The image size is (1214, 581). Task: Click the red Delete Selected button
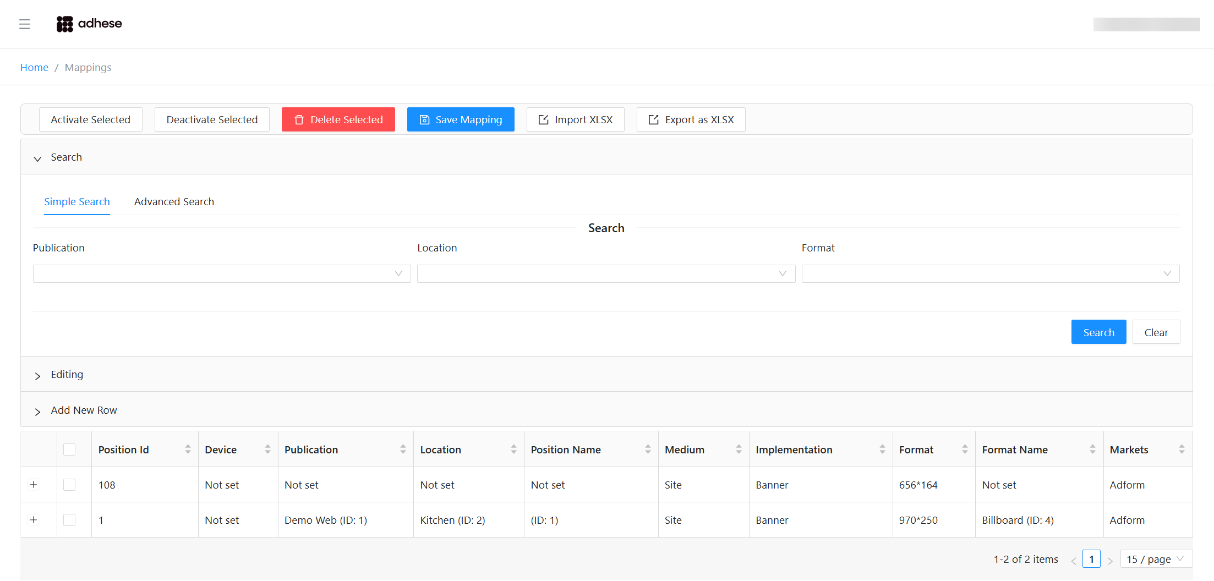pos(338,119)
